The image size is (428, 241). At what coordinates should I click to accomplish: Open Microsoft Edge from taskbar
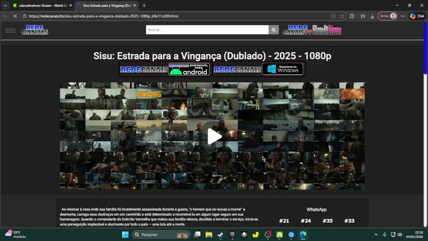[x=303, y=235]
